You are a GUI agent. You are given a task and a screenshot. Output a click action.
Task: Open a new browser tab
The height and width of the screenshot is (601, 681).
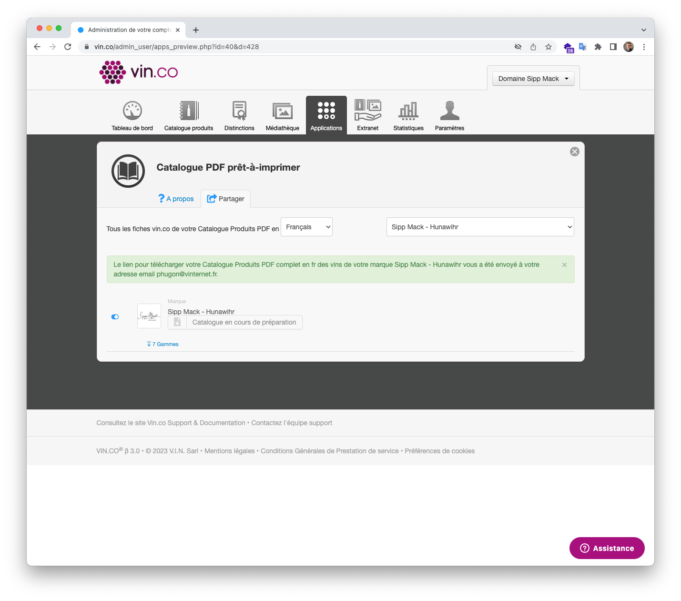click(x=196, y=30)
